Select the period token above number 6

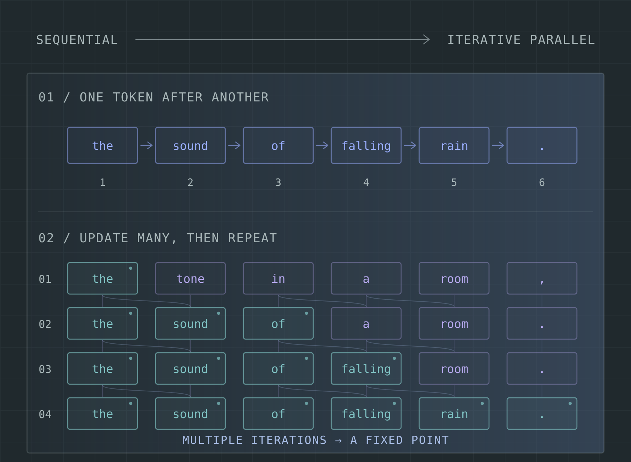point(542,145)
